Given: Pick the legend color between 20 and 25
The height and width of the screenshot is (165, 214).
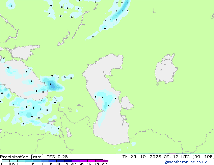Looking at the screenshot, I should tap(61, 161).
